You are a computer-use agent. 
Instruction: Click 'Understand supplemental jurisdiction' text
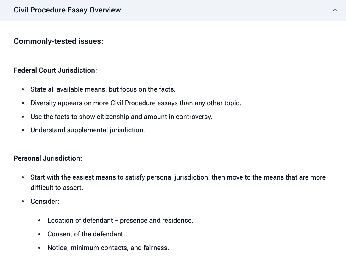(x=88, y=130)
